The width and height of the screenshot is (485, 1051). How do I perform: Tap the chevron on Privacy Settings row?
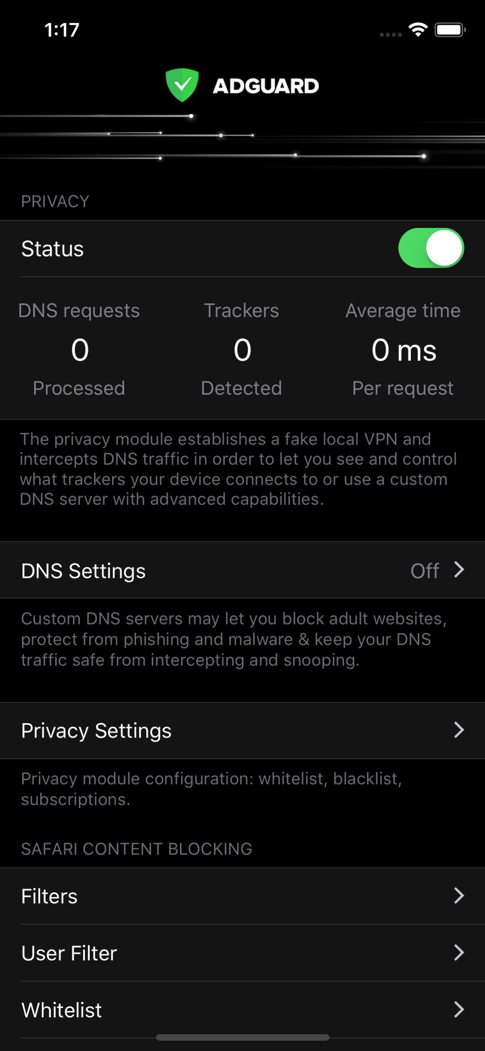[x=459, y=730]
